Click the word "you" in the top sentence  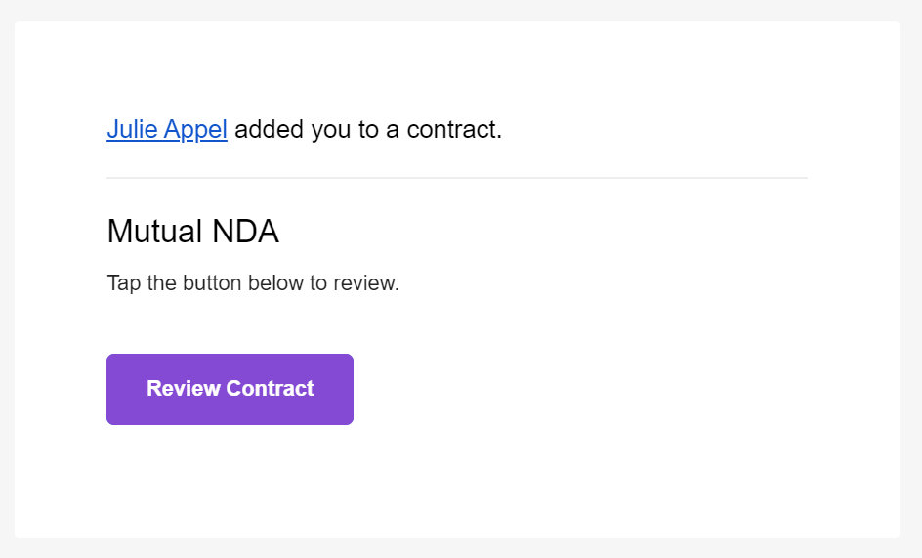331,131
